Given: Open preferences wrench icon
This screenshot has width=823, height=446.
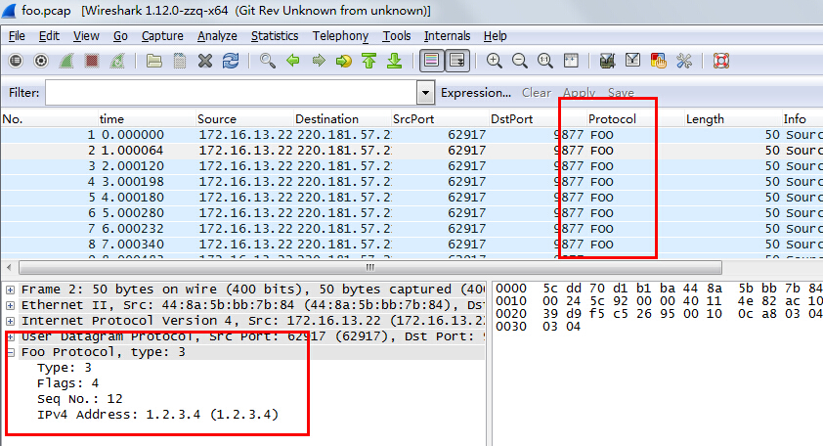Looking at the screenshot, I should tap(684, 61).
